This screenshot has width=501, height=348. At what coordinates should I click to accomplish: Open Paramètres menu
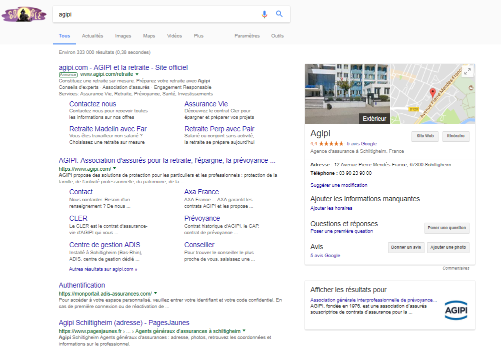247,36
